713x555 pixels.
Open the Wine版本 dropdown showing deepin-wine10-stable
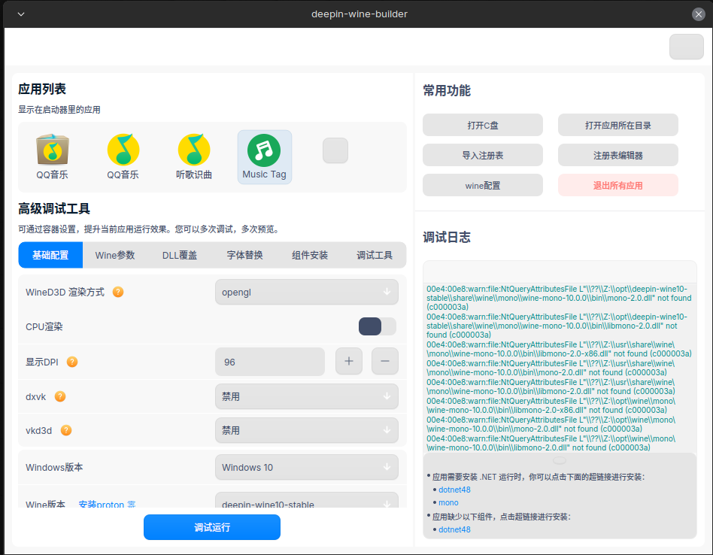(x=307, y=501)
